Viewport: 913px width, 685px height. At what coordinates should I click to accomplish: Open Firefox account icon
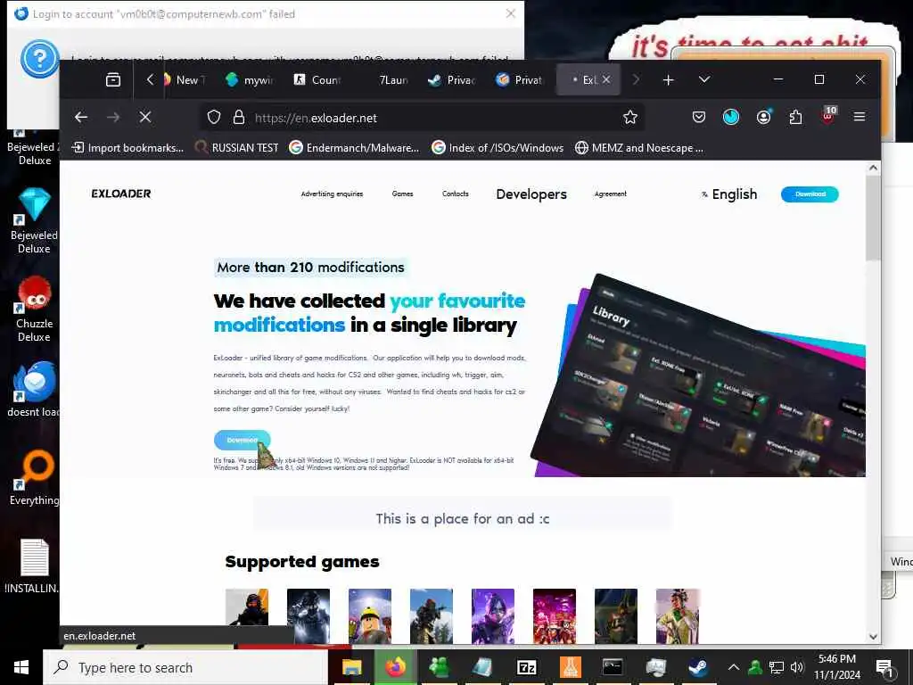(763, 117)
